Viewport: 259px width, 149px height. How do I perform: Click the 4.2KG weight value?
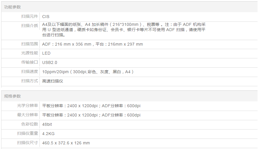point(48,134)
